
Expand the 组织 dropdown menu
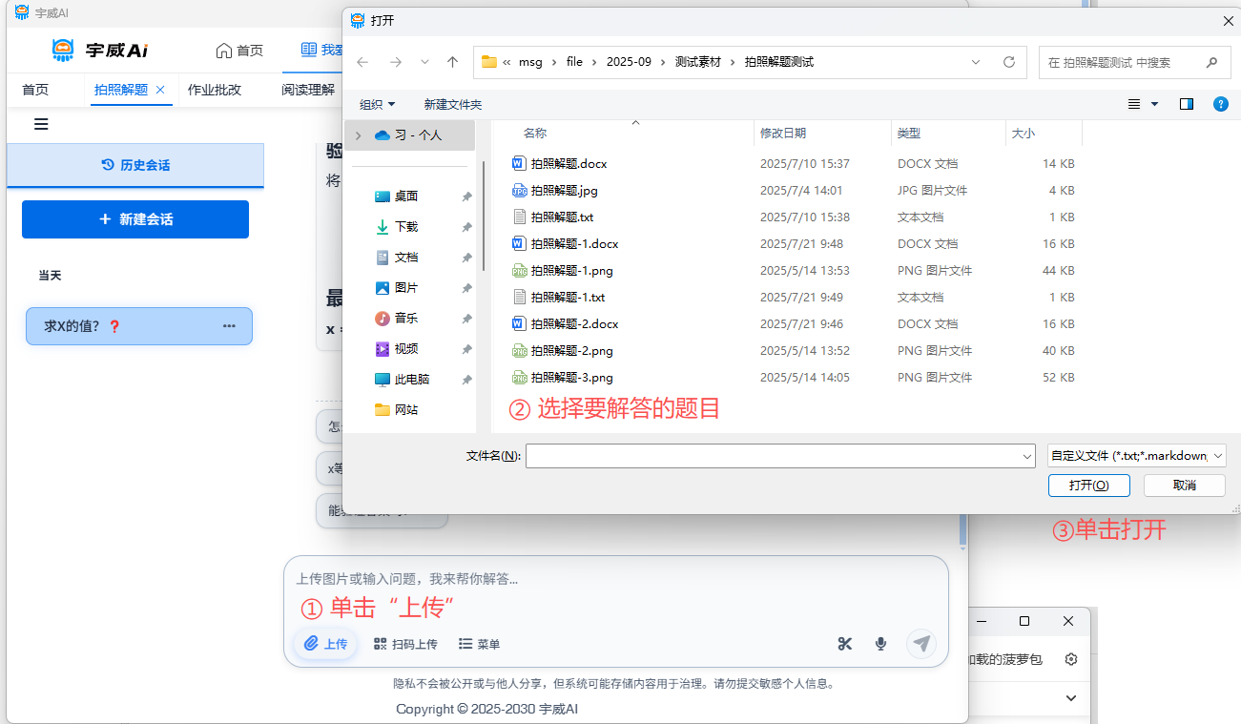[x=377, y=104]
